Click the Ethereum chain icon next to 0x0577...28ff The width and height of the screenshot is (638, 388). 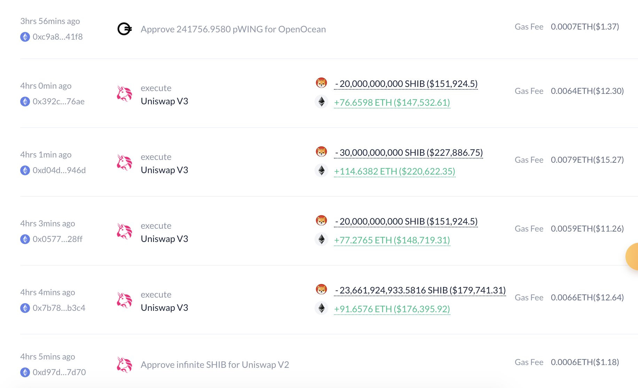[25, 239]
